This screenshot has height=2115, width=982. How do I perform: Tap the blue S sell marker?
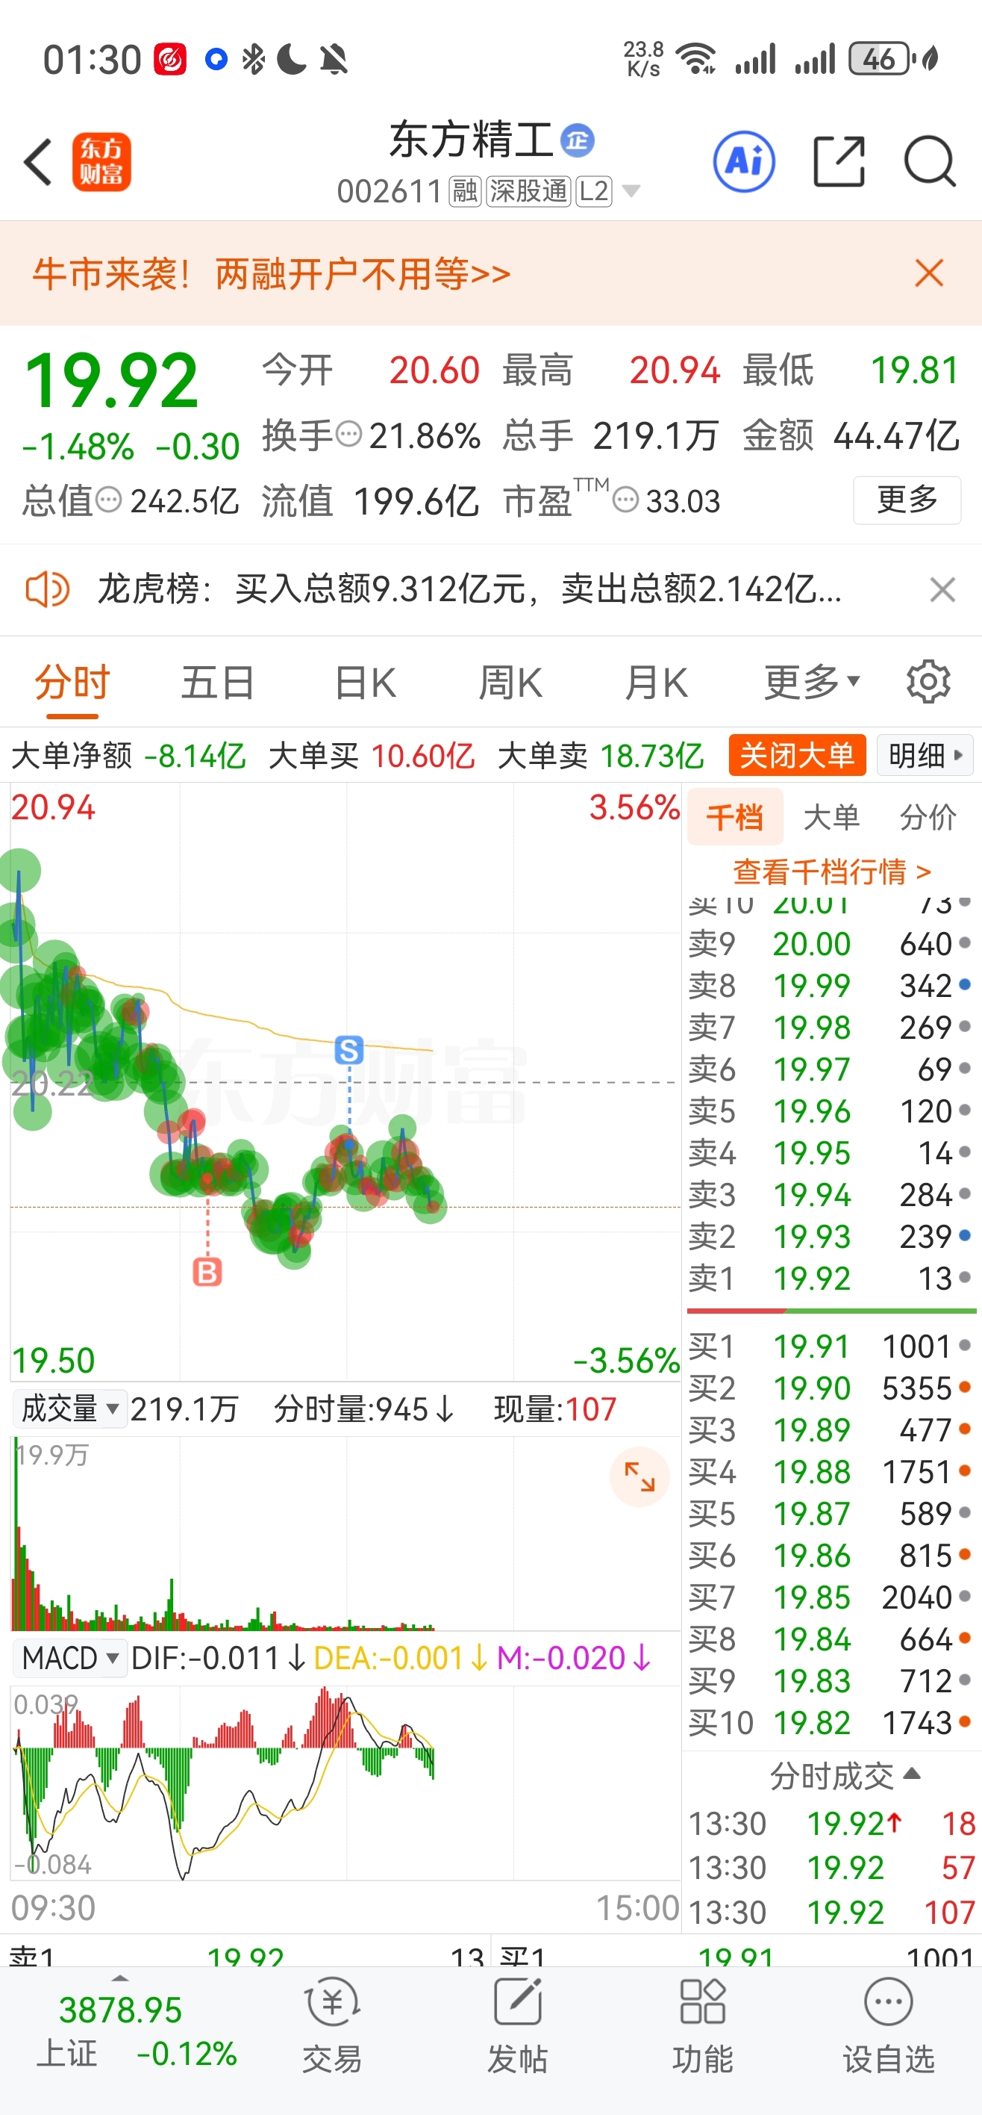pyautogui.click(x=348, y=1050)
